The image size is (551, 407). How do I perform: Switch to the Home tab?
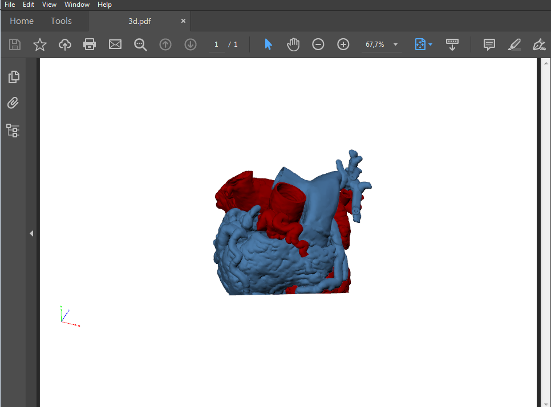pos(22,21)
